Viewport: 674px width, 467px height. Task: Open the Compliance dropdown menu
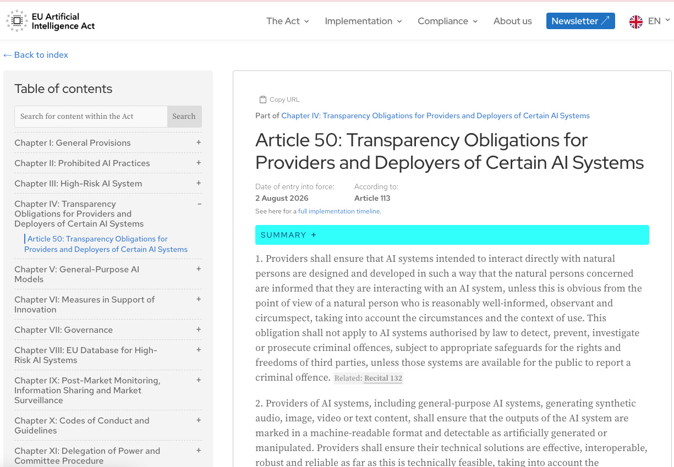(x=447, y=21)
